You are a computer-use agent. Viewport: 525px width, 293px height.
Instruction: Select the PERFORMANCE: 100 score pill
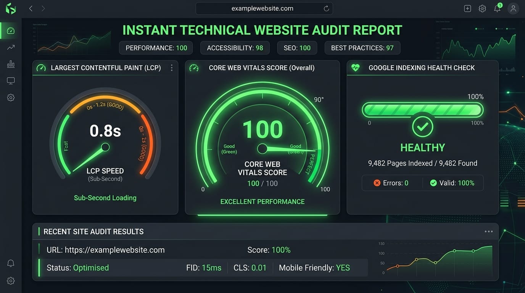(156, 48)
